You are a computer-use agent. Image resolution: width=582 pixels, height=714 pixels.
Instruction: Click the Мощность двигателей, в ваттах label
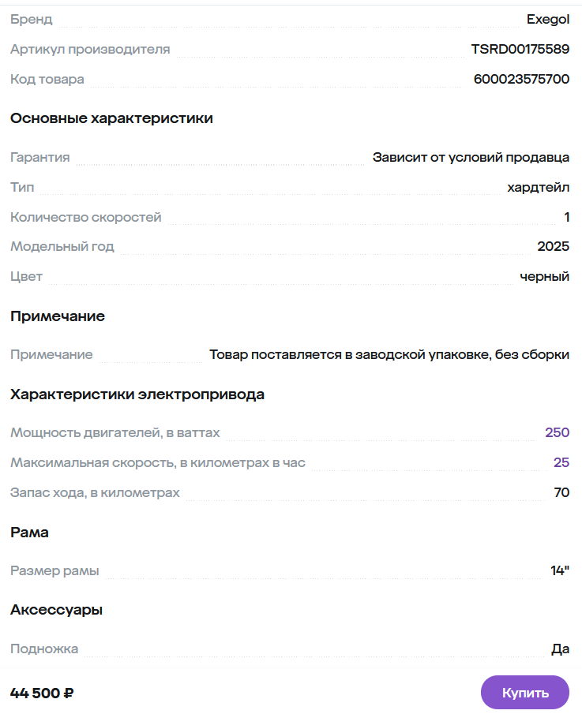click(115, 432)
